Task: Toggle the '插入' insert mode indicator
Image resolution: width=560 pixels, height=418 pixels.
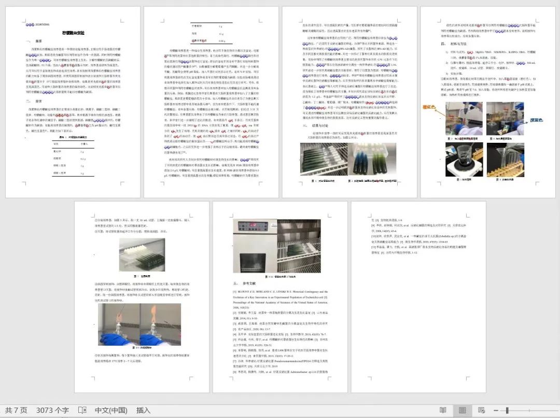Action: 143,410
